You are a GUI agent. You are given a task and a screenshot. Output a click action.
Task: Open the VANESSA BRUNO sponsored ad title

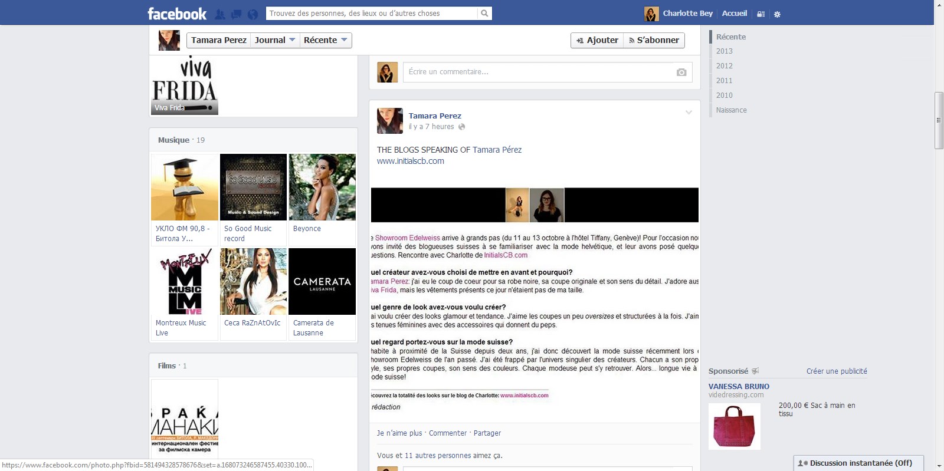tap(739, 387)
